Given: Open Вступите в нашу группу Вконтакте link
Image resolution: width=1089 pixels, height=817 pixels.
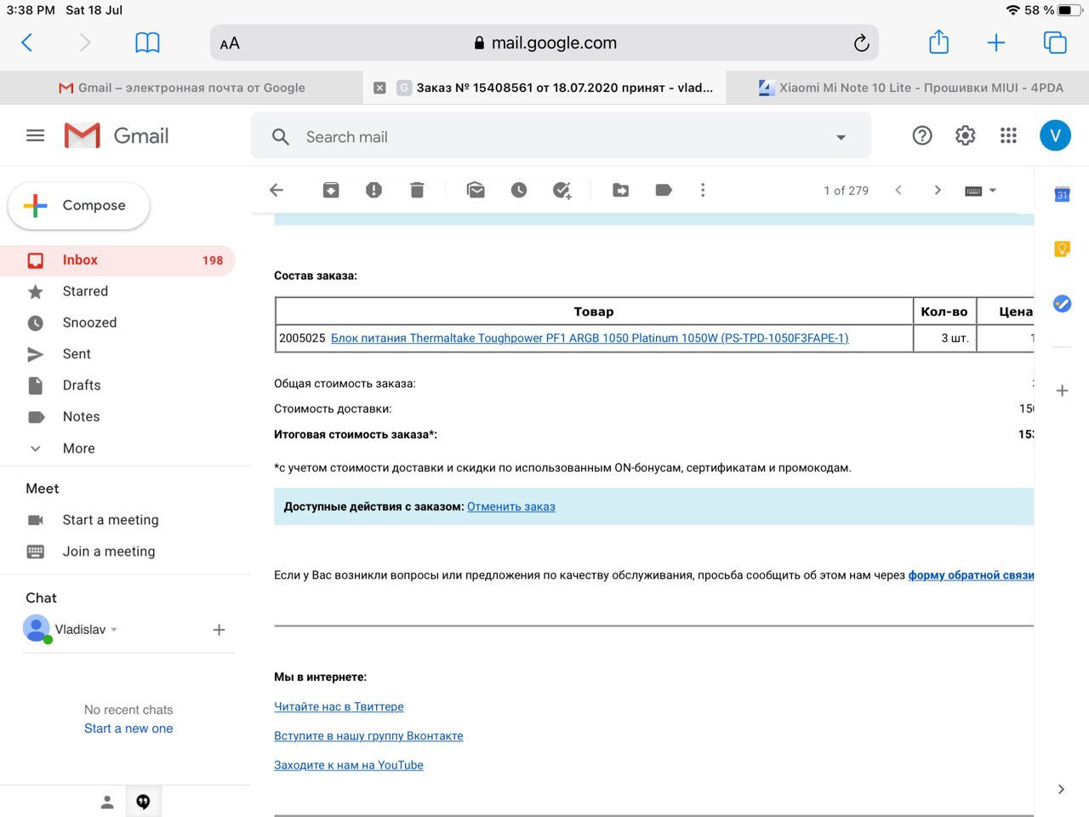Looking at the screenshot, I should 368,736.
